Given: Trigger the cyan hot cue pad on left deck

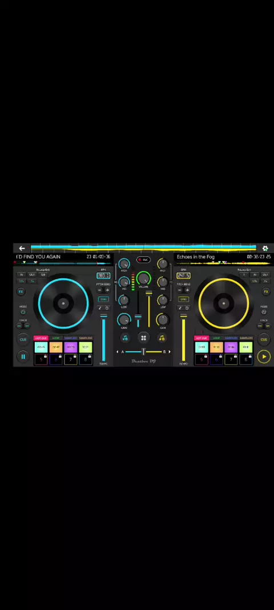Looking at the screenshot, I should tap(41, 347).
